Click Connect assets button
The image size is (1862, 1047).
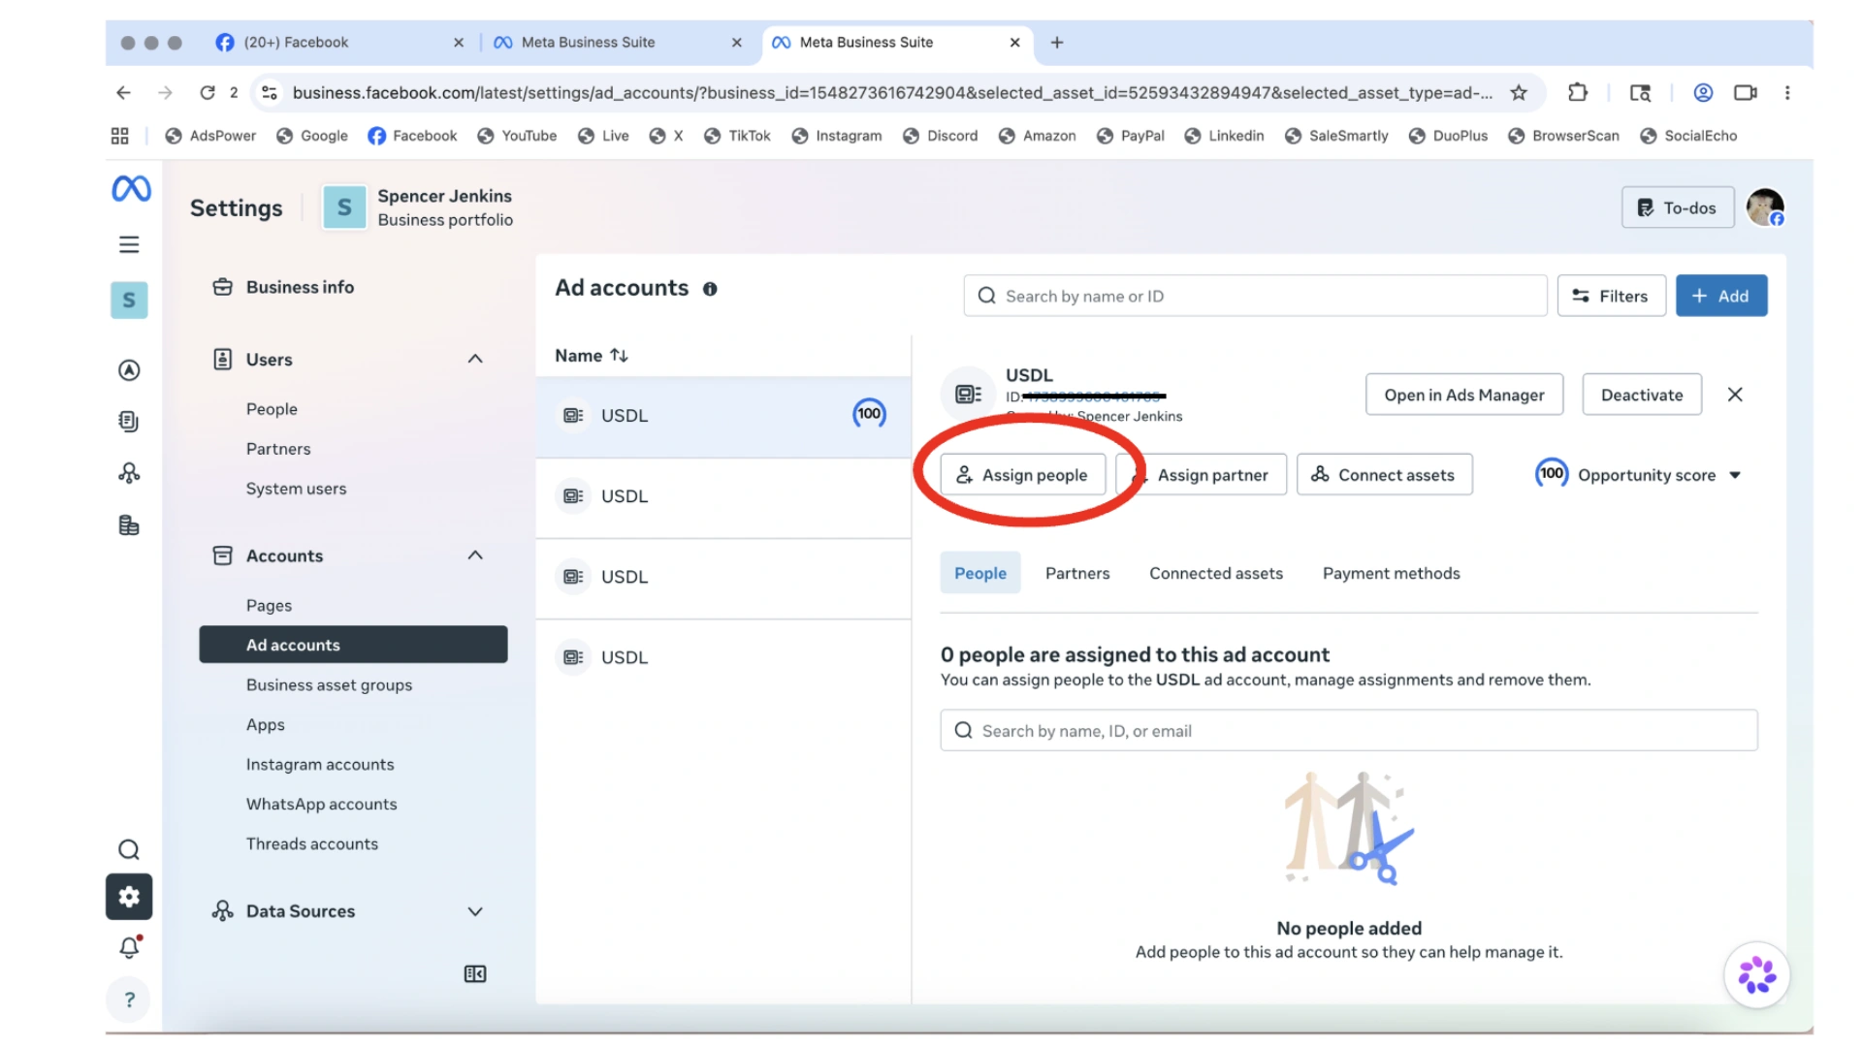[1384, 475]
